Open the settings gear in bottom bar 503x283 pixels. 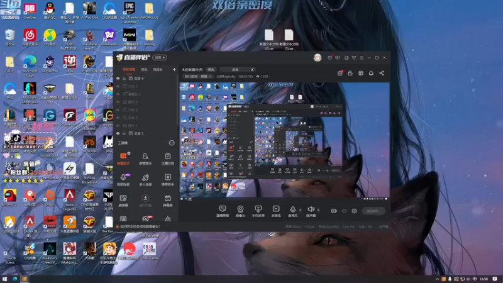tap(354, 211)
